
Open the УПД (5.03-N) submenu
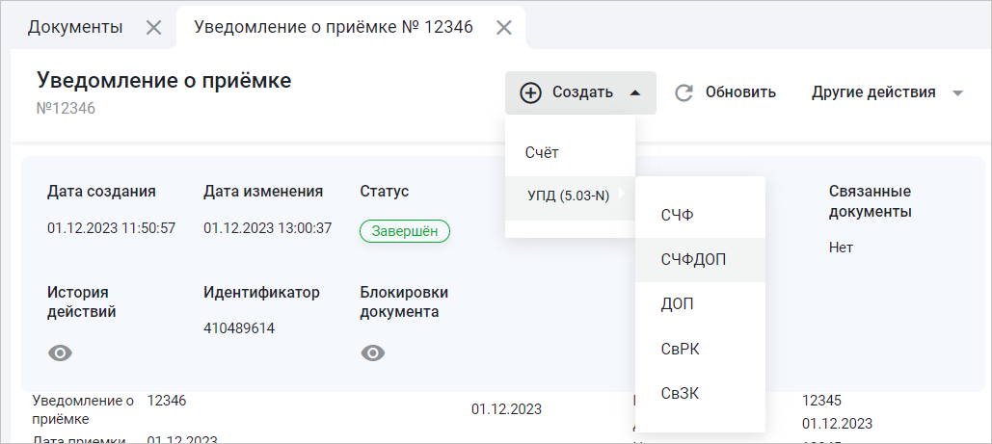point(569,196)
